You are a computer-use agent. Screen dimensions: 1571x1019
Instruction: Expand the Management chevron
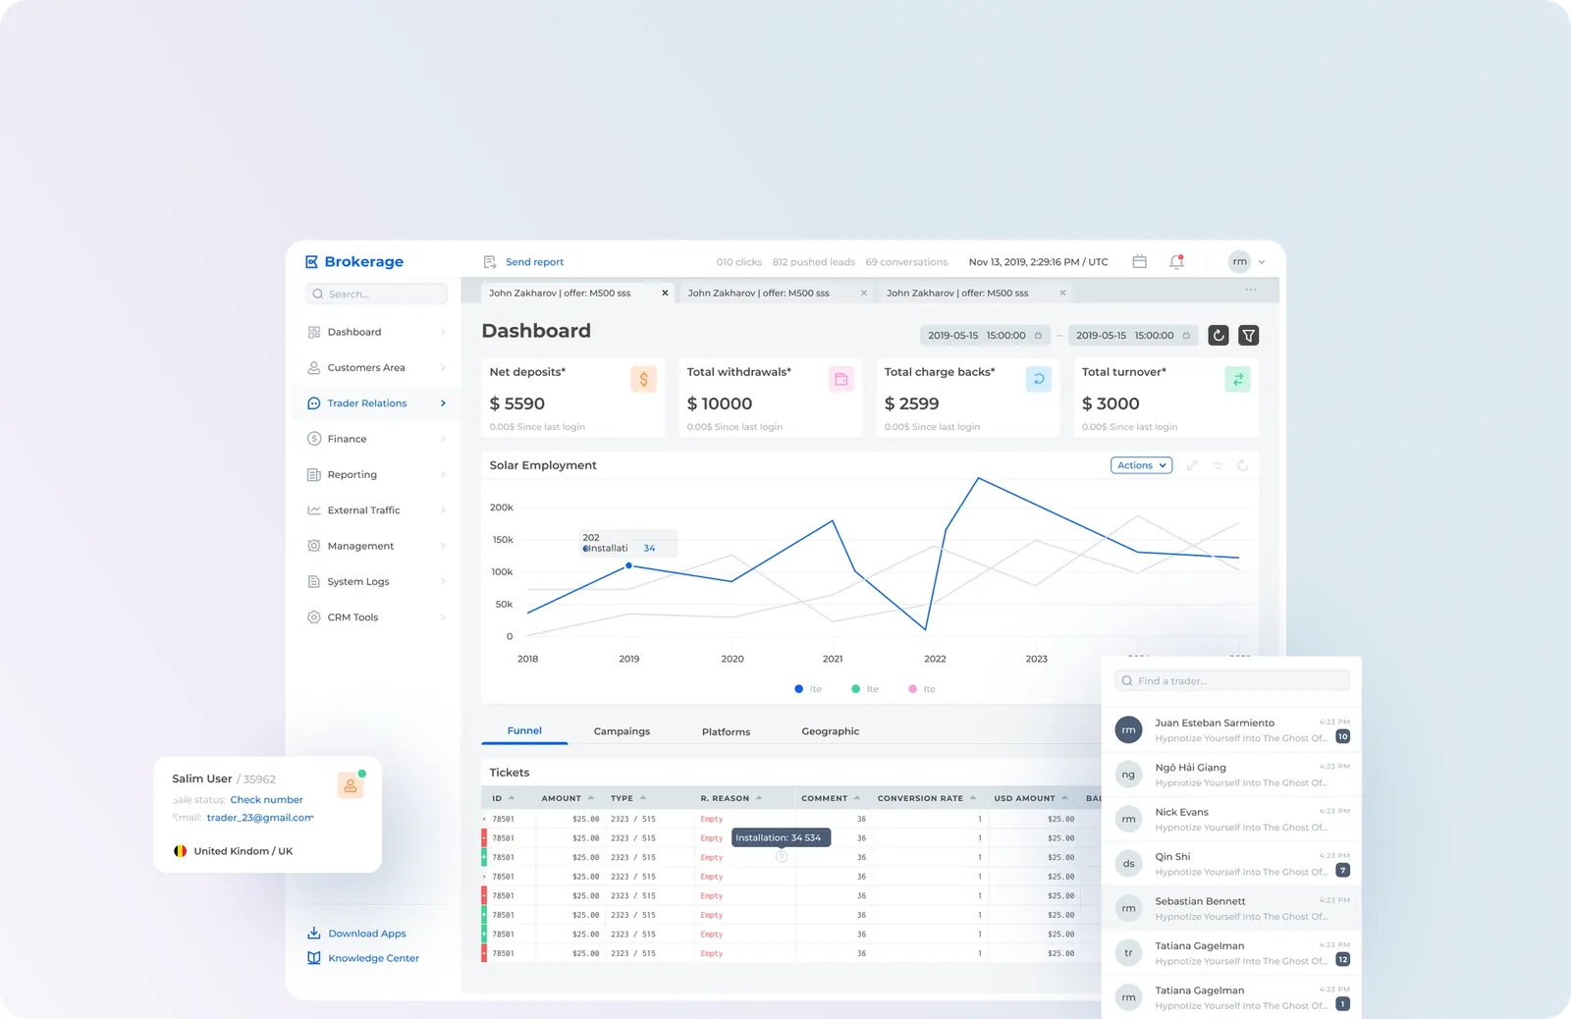[x=443, y=546]
